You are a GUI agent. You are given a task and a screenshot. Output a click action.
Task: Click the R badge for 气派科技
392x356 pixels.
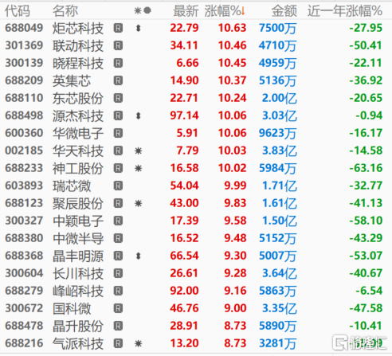tap(118, 343)
